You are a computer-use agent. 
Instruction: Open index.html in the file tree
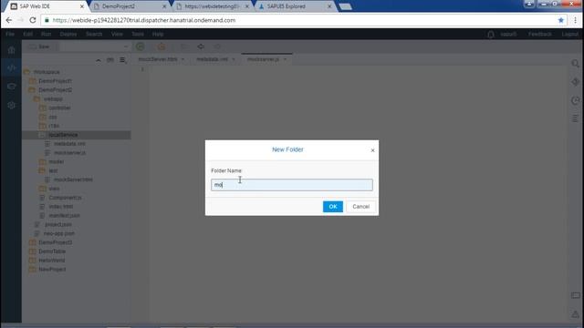coord(61,207)
